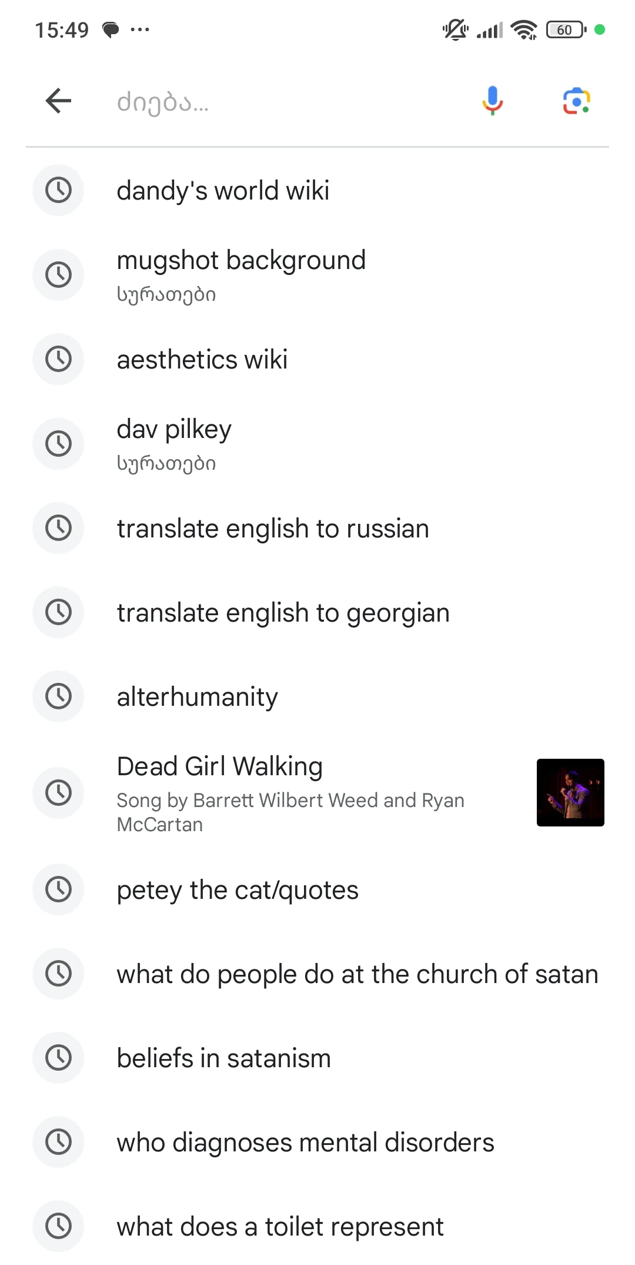This screenshot has height=1265, width=635.
Task: Select the 'translate english to georgian' suggestion
Action: [283, 612]
